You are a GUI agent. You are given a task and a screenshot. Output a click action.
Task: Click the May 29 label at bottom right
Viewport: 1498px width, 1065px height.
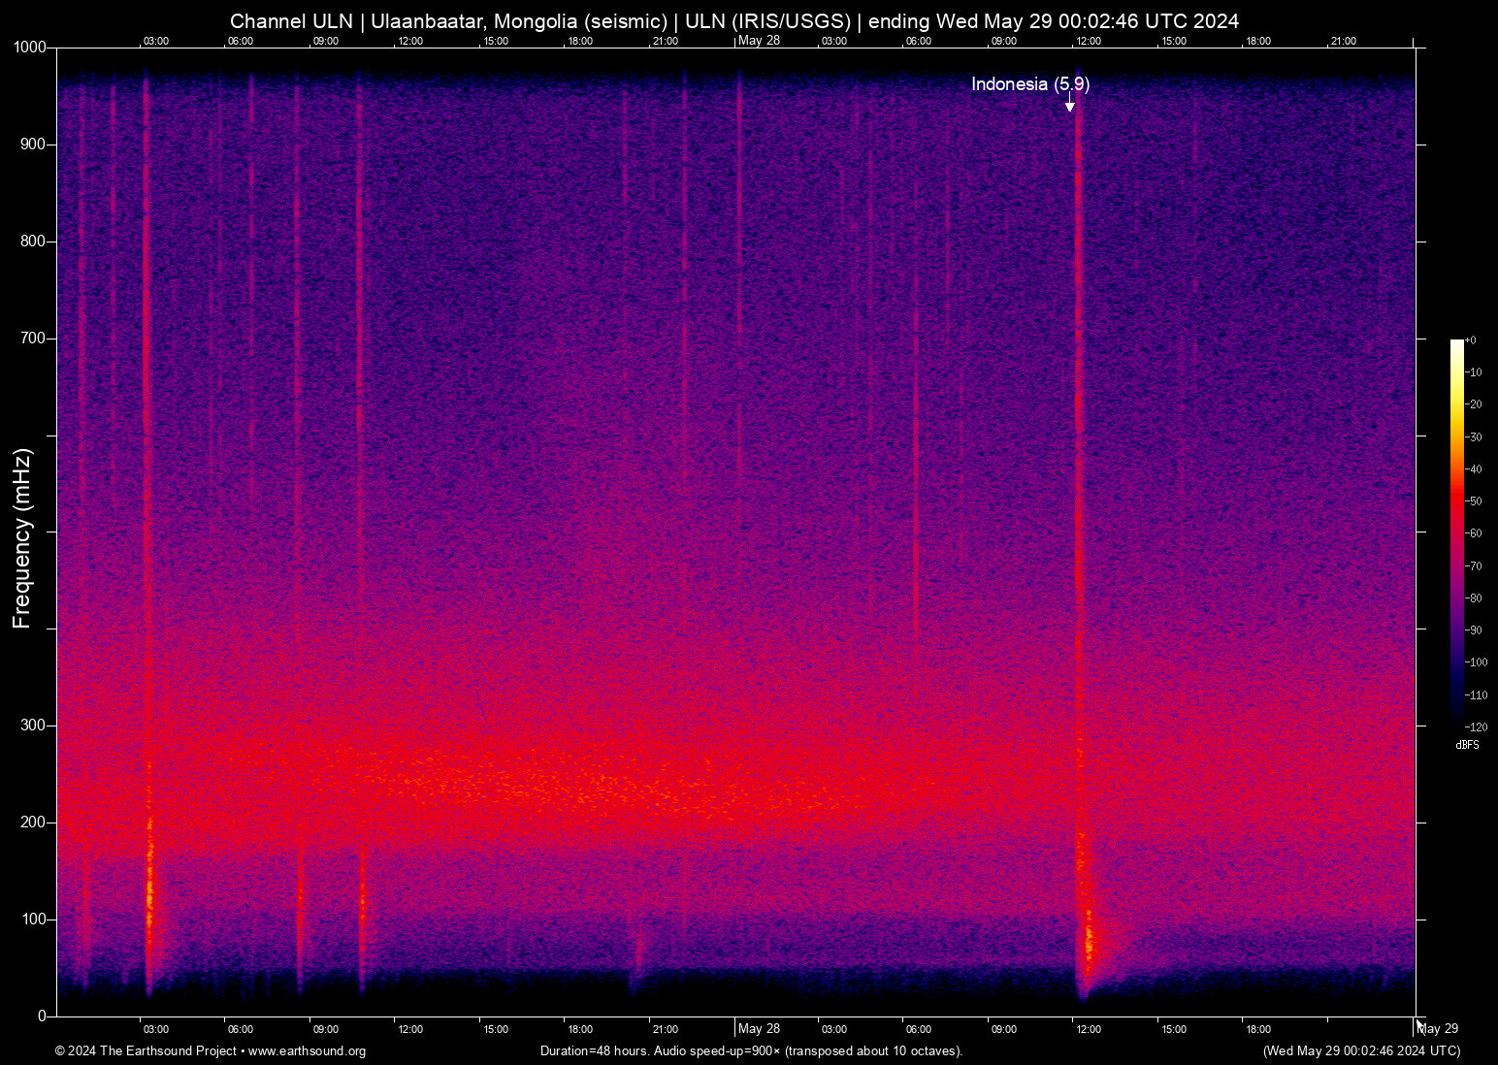1438,1029
